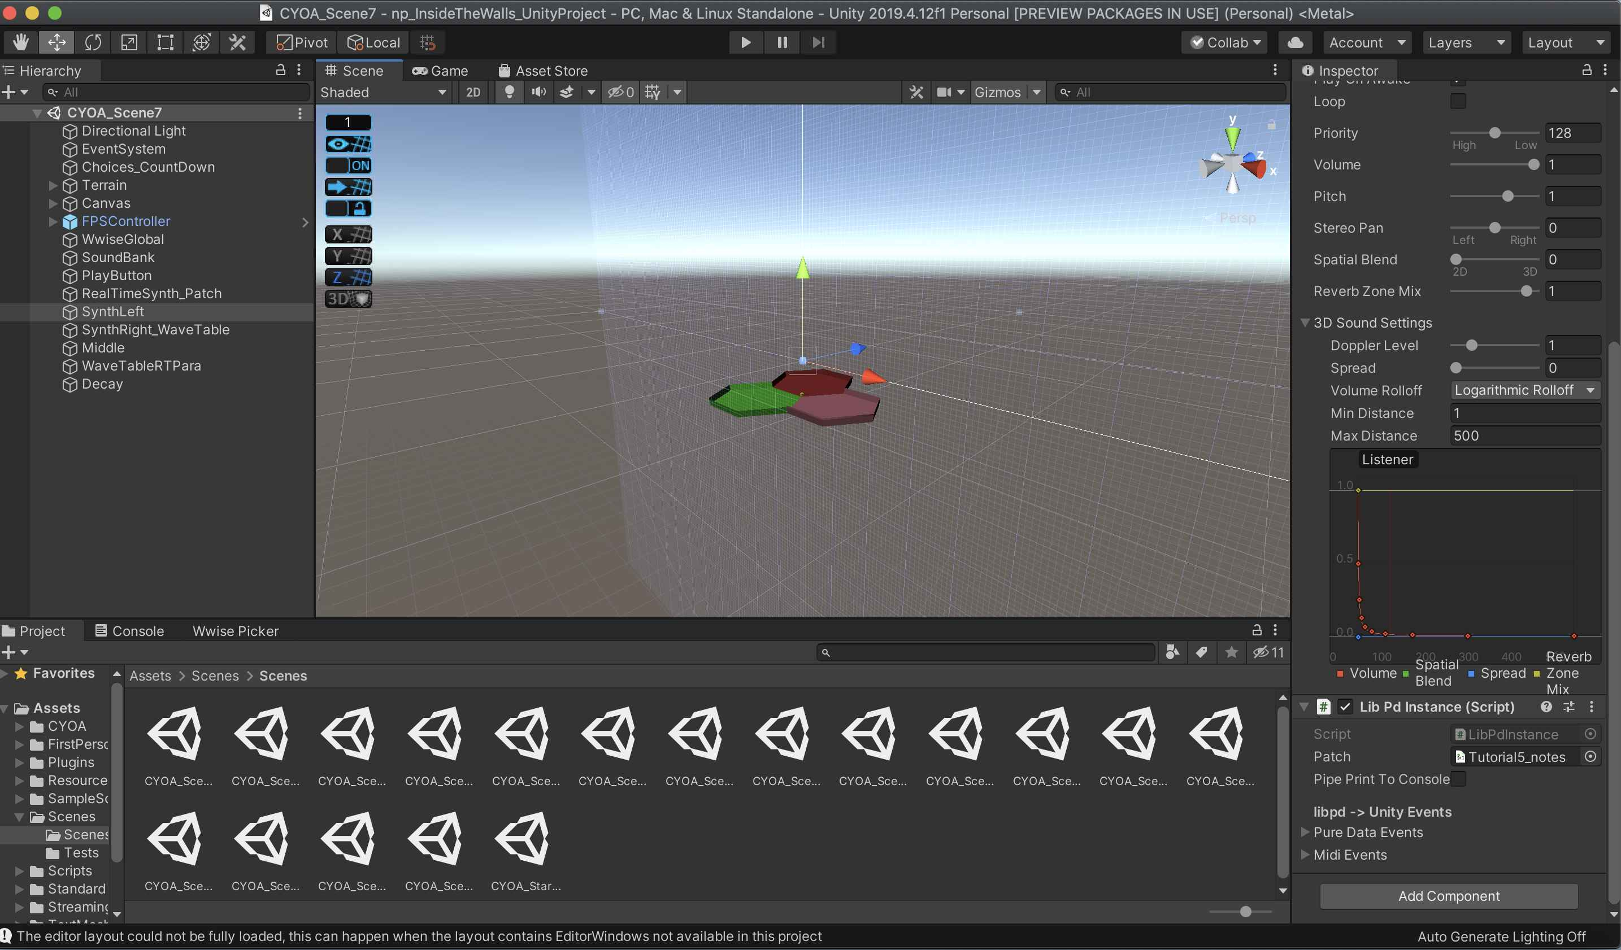Open the Shaded draw mode dropdown
This screenshot has width=1621, height=950.
pos(384,92)
